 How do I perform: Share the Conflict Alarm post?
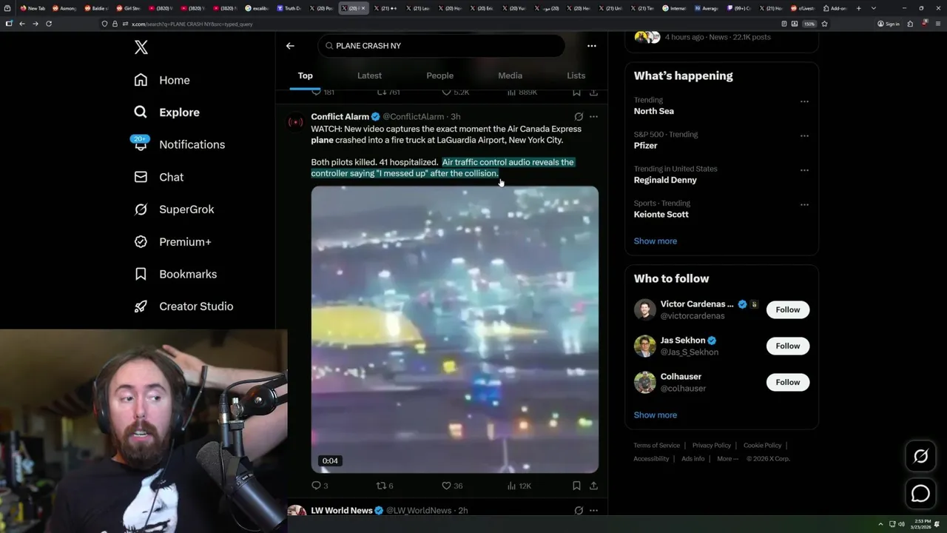click(593, 486)
